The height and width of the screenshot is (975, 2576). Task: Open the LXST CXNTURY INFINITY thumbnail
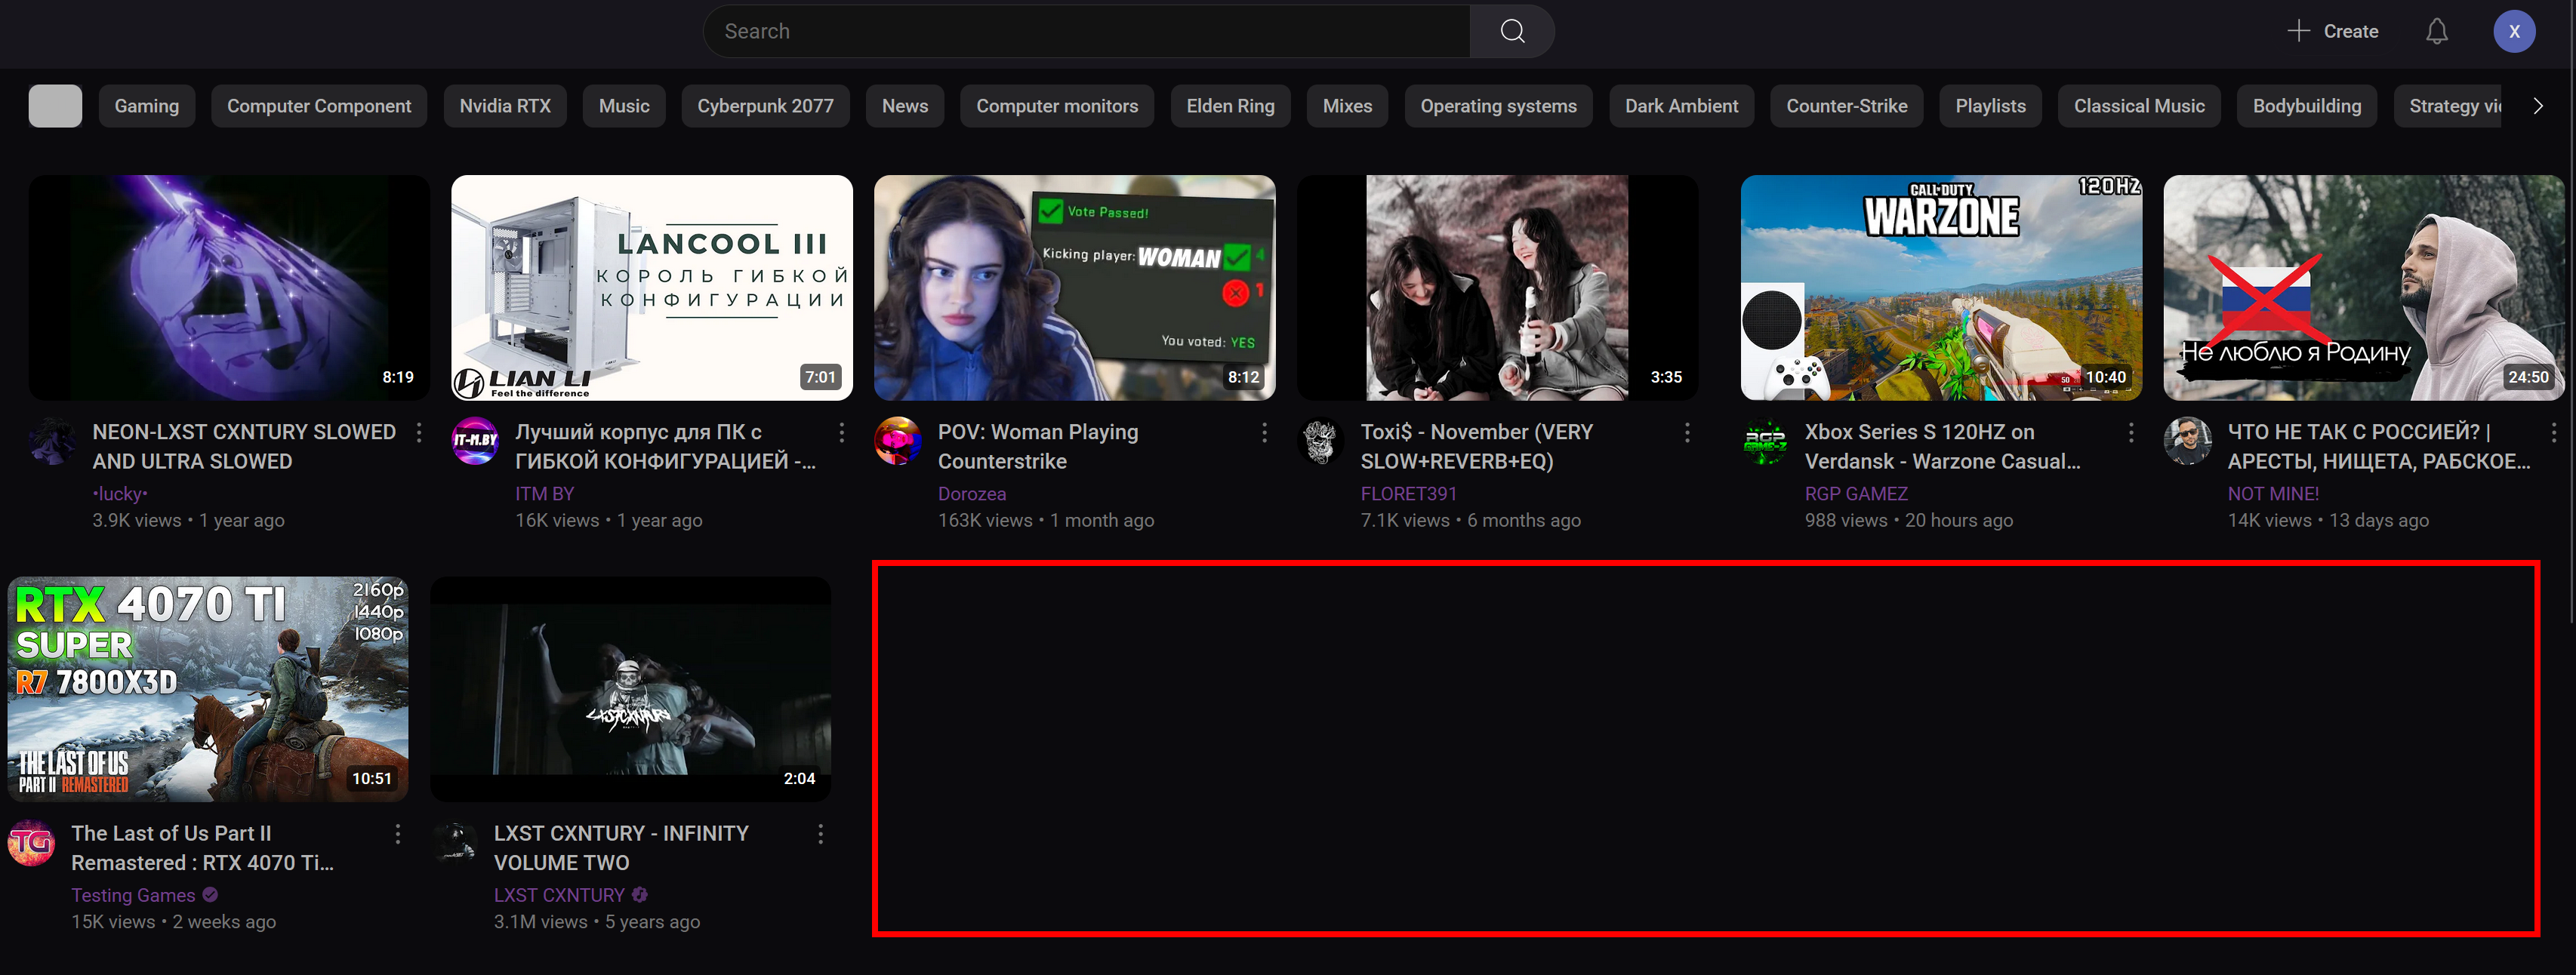(630, 689)
